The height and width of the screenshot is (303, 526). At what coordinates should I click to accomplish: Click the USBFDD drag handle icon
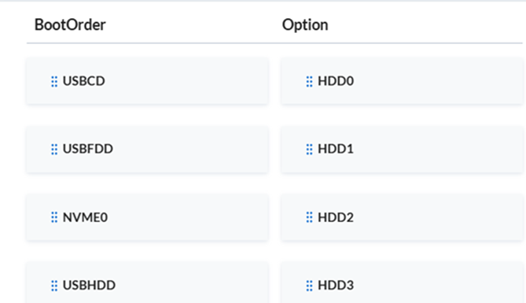[x=54, y=150]
